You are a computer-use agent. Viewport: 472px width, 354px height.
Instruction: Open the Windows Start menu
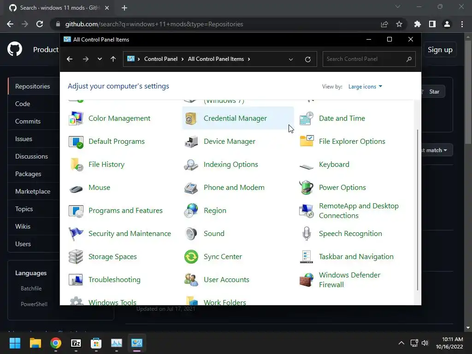[15, 343]
